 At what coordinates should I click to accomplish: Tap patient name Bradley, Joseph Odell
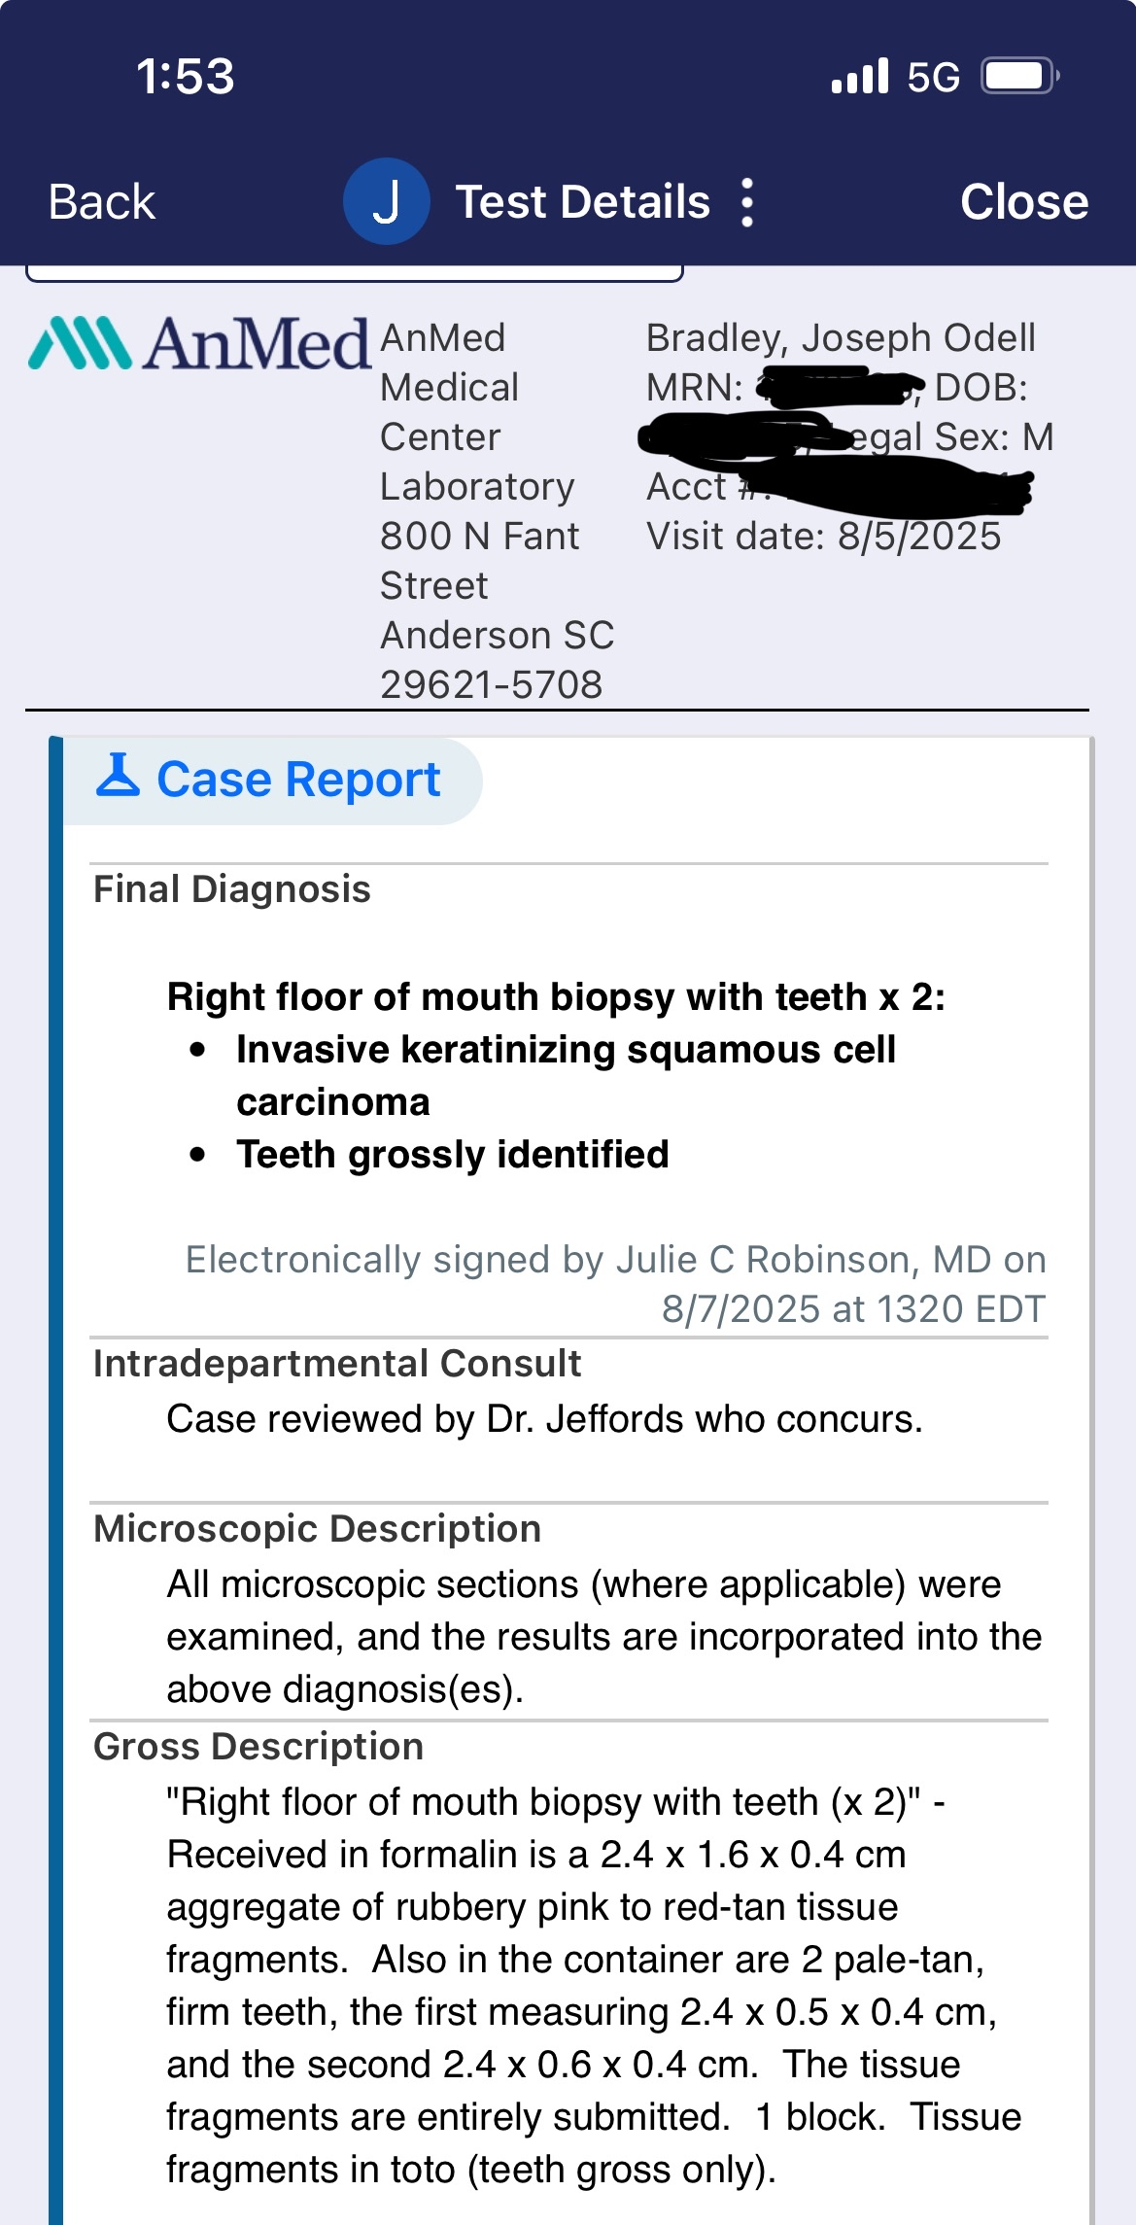tap(841, 338)
